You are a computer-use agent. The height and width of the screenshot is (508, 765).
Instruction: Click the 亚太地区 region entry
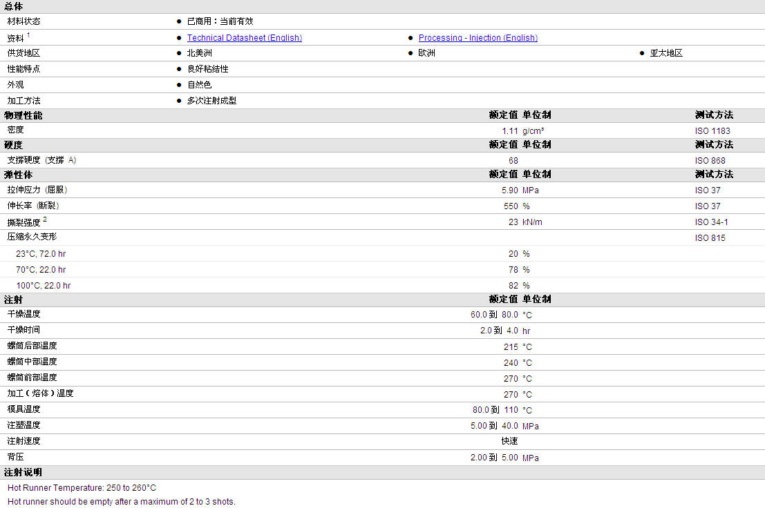point(666,53)
